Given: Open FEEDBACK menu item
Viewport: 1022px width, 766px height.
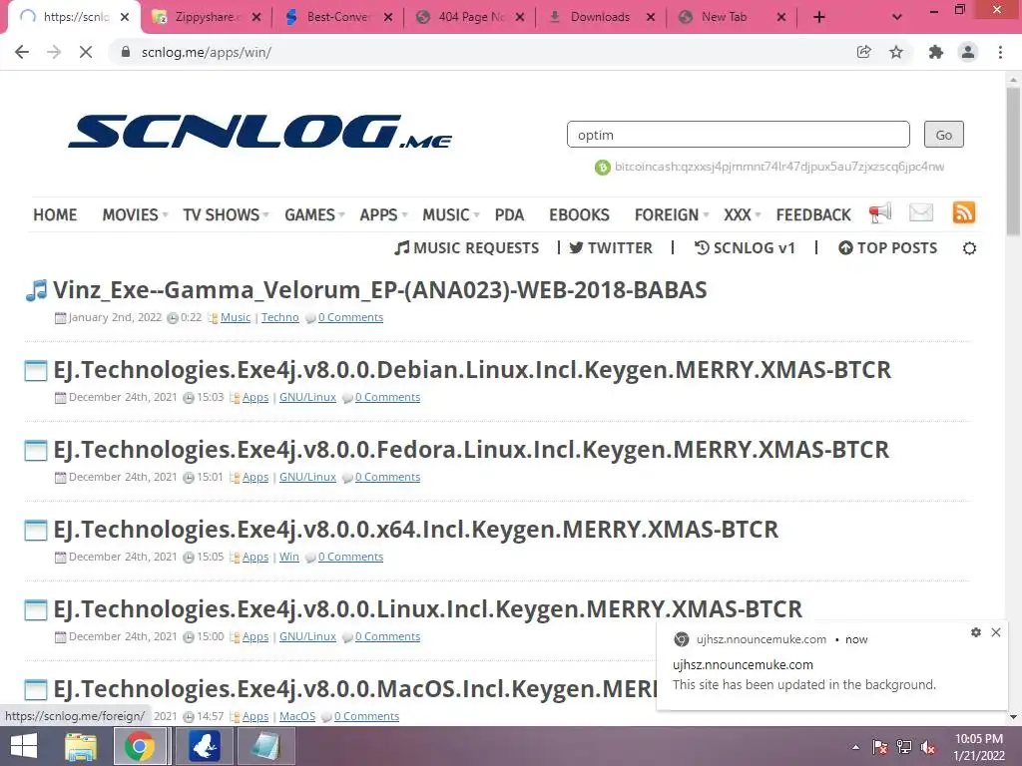Looking at the screenshot, I should (x=813, y=215).
